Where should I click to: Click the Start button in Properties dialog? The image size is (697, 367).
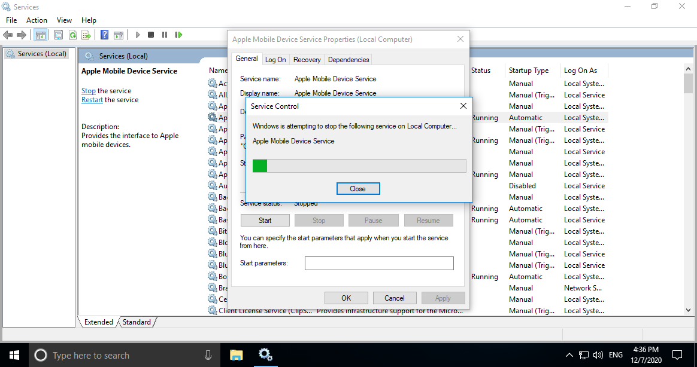(265, 220)
